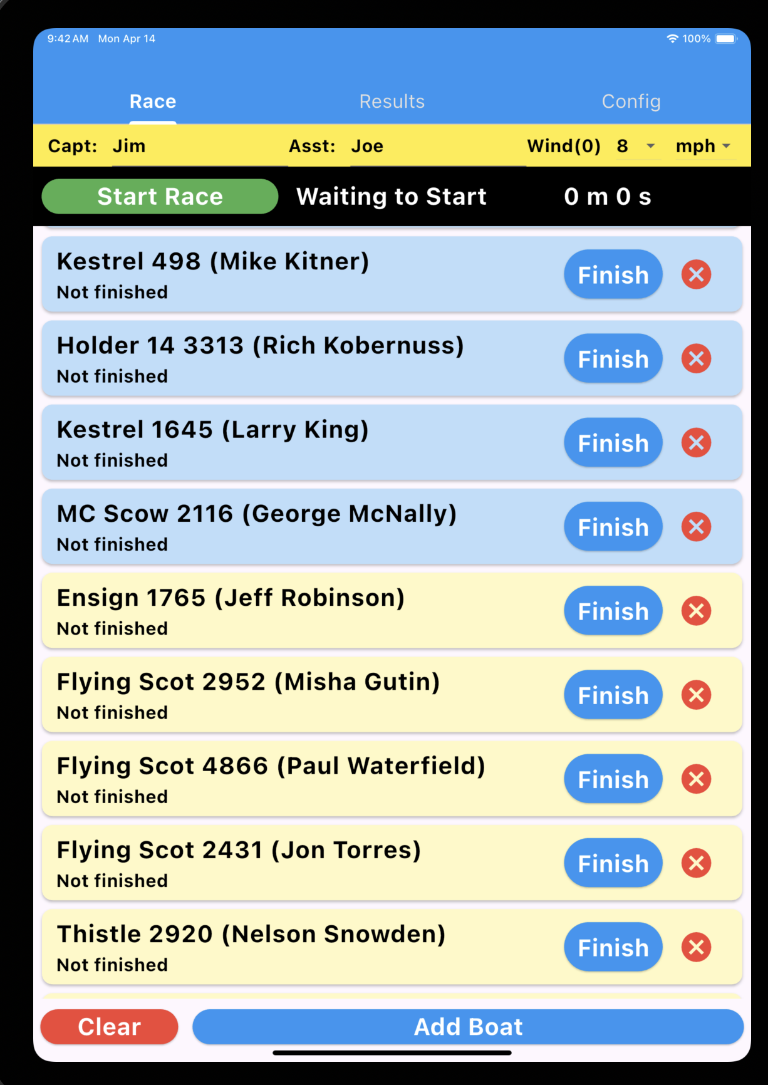Clear all boats with Clear button
Viewport: 768px width, 1085px height.
coord(110,1027)
